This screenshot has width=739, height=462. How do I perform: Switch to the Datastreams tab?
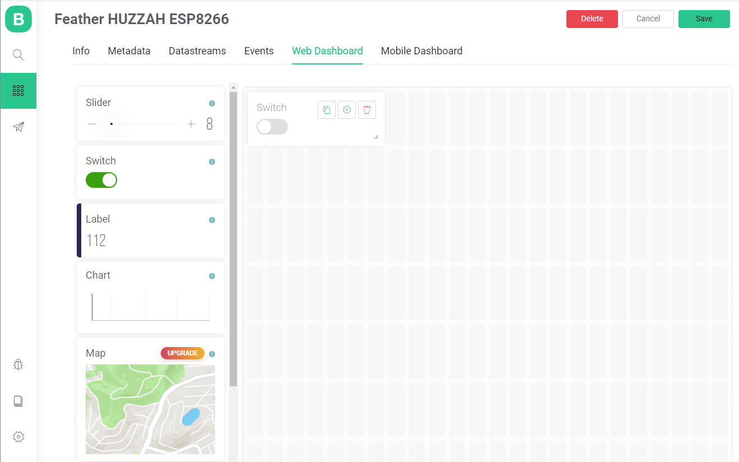(197, 51)
